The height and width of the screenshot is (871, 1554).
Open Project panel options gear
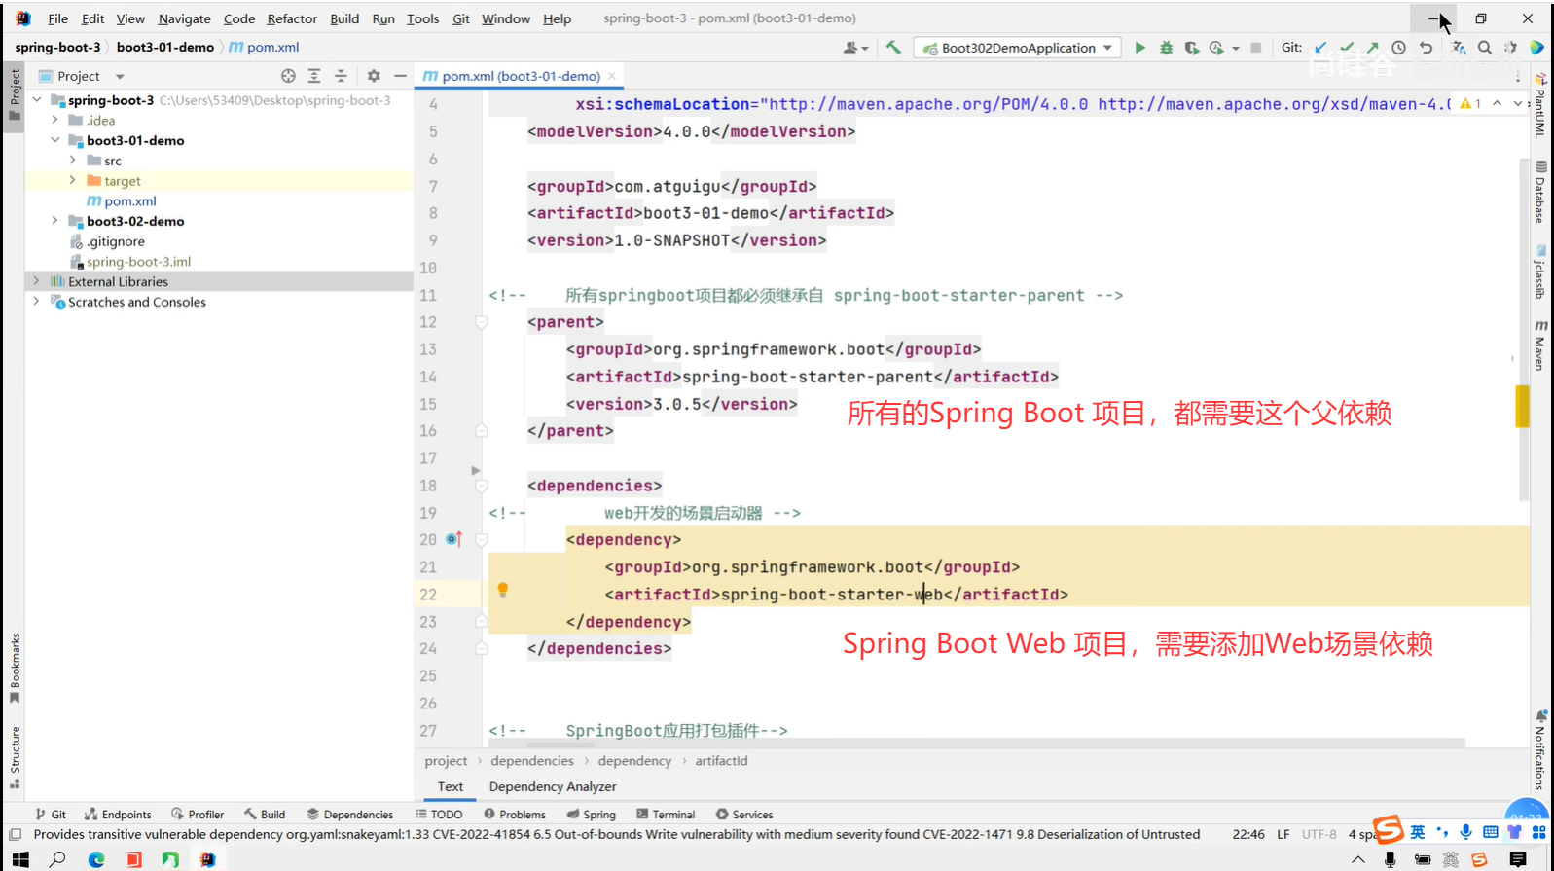(x=374, y=76)
